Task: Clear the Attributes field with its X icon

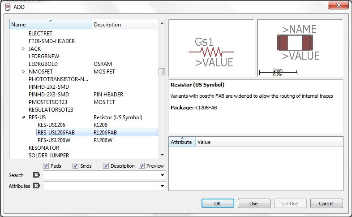Action: point(36,186)
